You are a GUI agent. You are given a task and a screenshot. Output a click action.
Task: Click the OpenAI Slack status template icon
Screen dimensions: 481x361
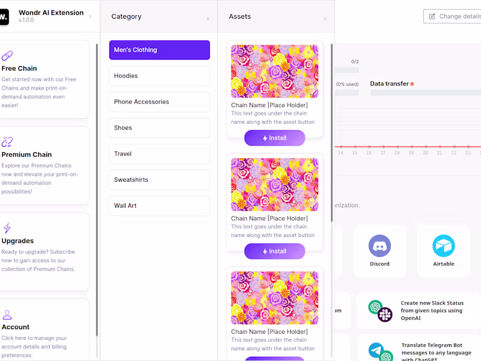click(381, 310)
